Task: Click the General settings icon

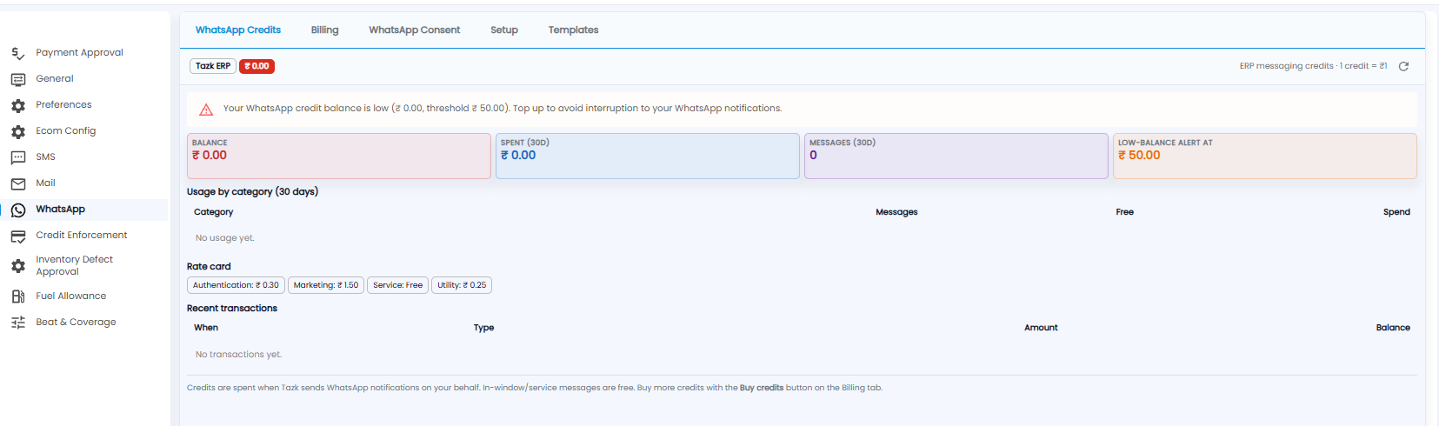Action: 18,79
